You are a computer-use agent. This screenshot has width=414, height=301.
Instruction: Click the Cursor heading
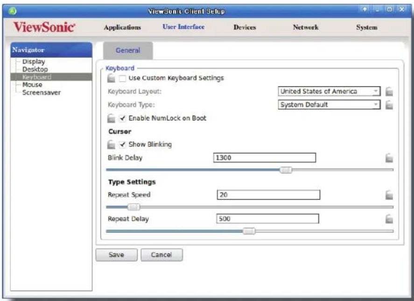pyautogui.click(x=119, y=132)
